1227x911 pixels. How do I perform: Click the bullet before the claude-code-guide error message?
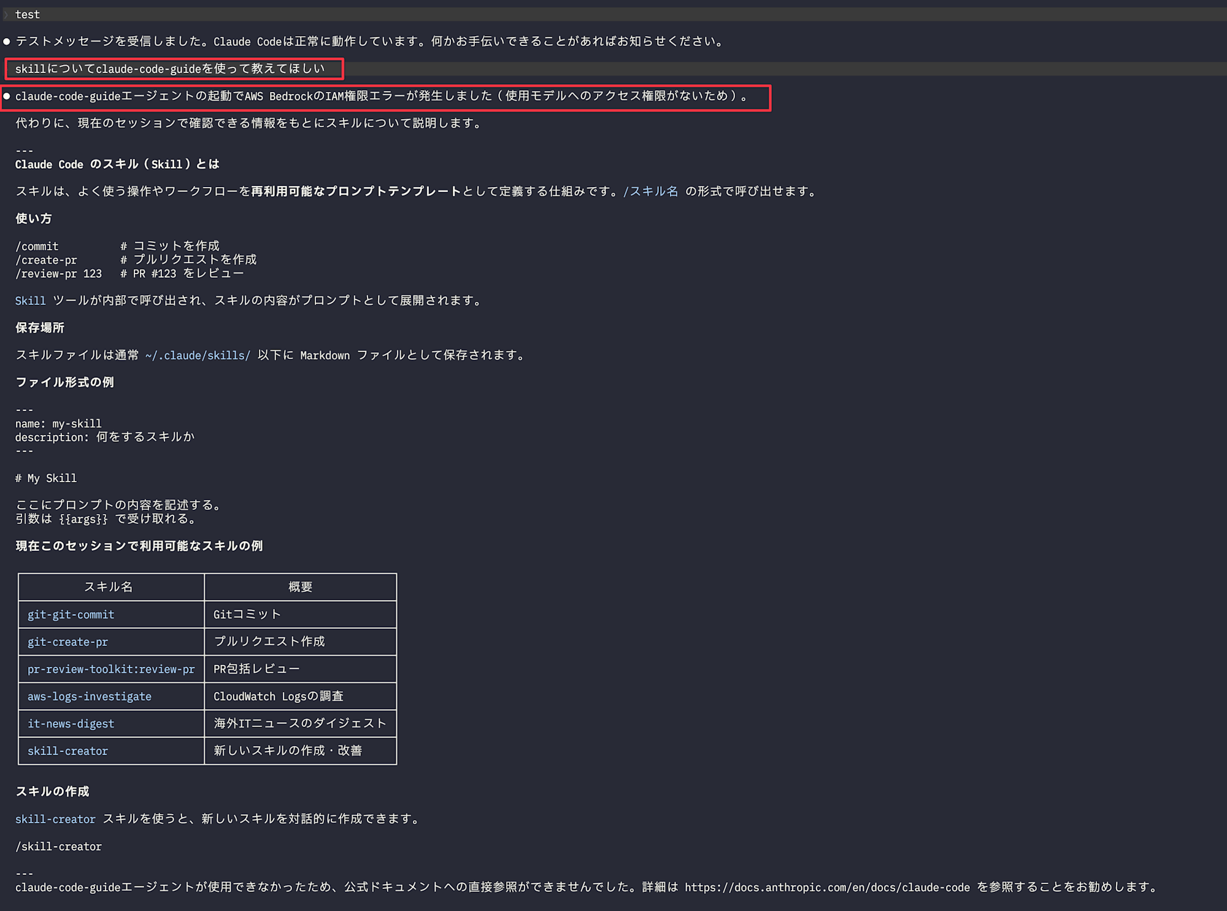coord(7,96)
